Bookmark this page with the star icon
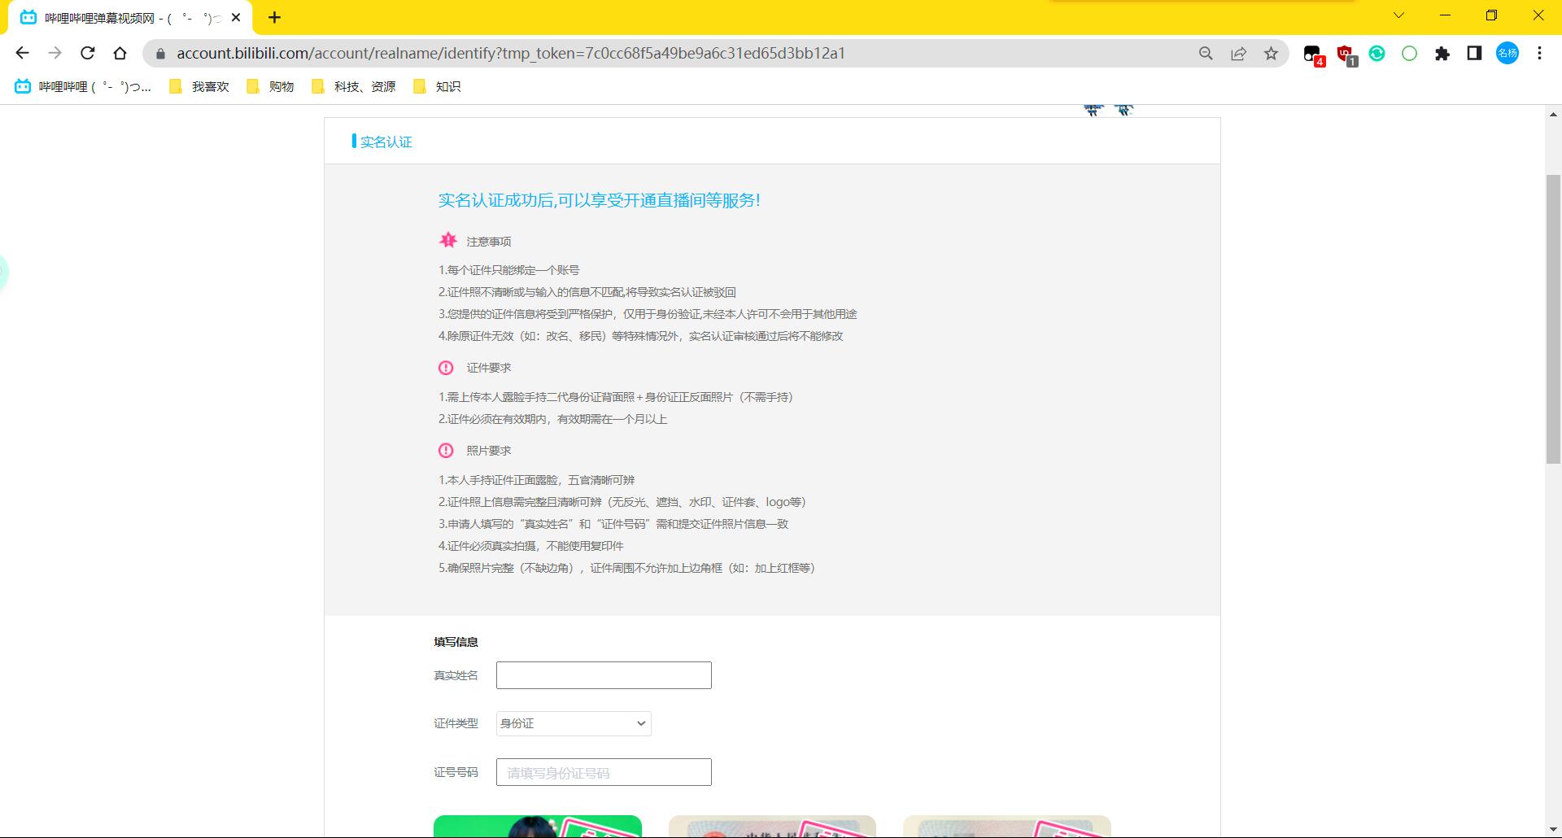Image resolution: width=1562 pixels, height=838 pixels. pos(1270,53)
